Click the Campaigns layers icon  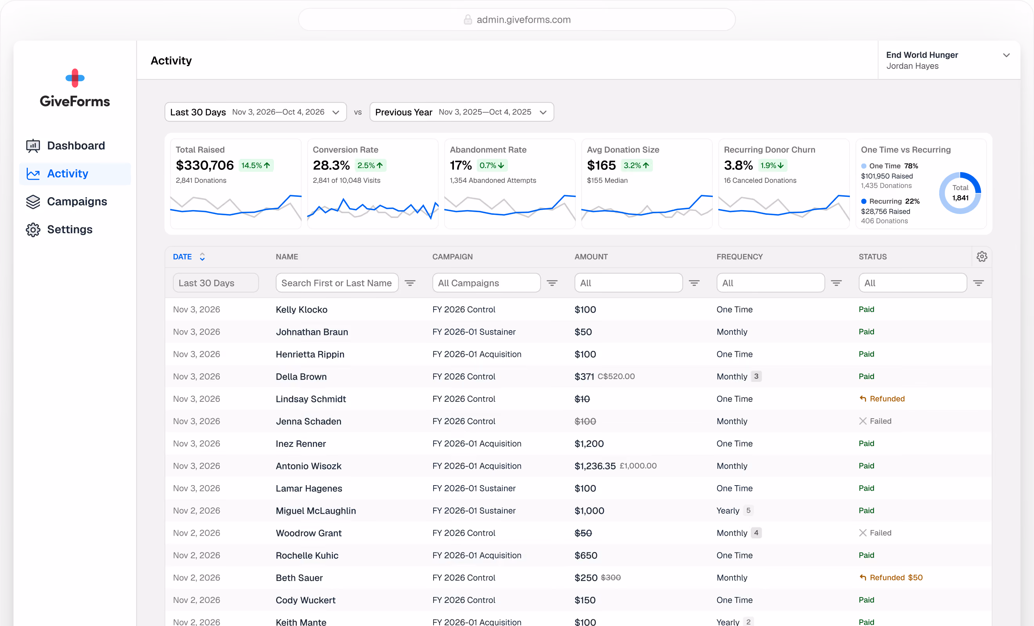pos(33,201)
